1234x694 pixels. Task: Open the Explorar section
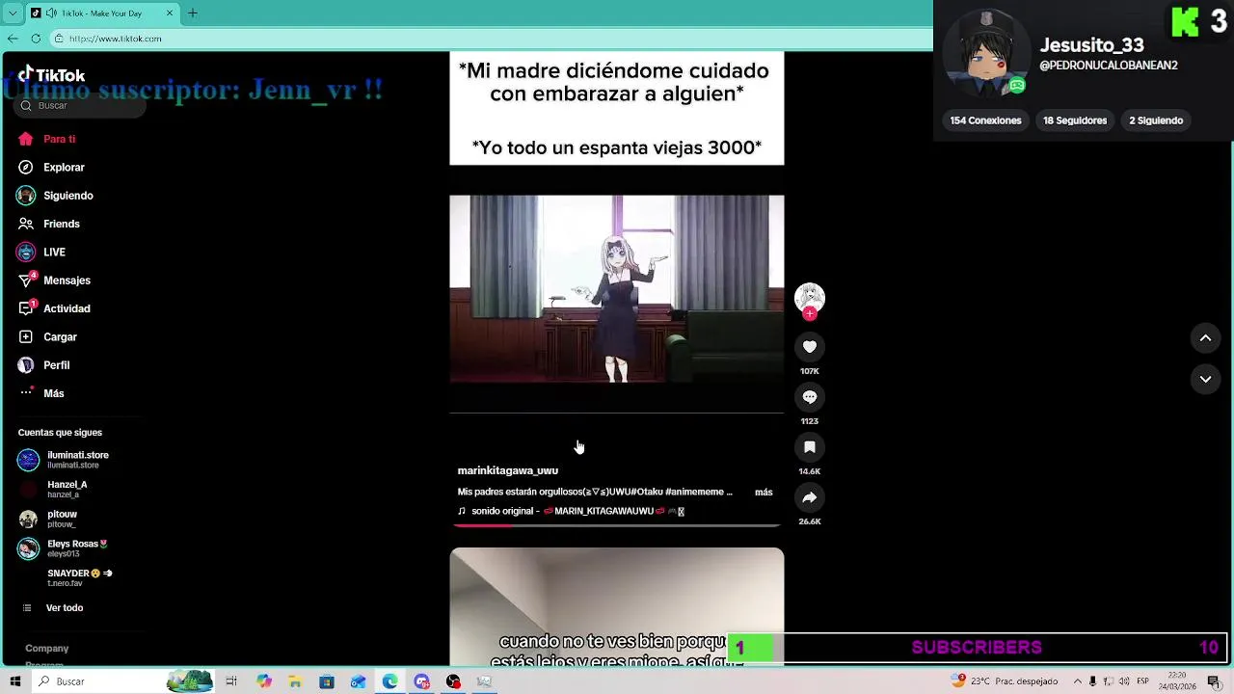pyautogui.click(x=51, y=167)
